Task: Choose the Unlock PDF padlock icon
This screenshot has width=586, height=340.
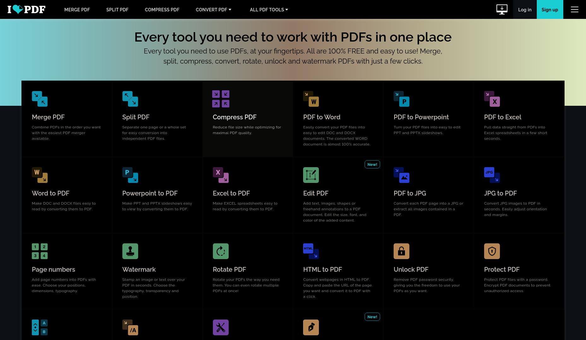Action: (401, 251)
